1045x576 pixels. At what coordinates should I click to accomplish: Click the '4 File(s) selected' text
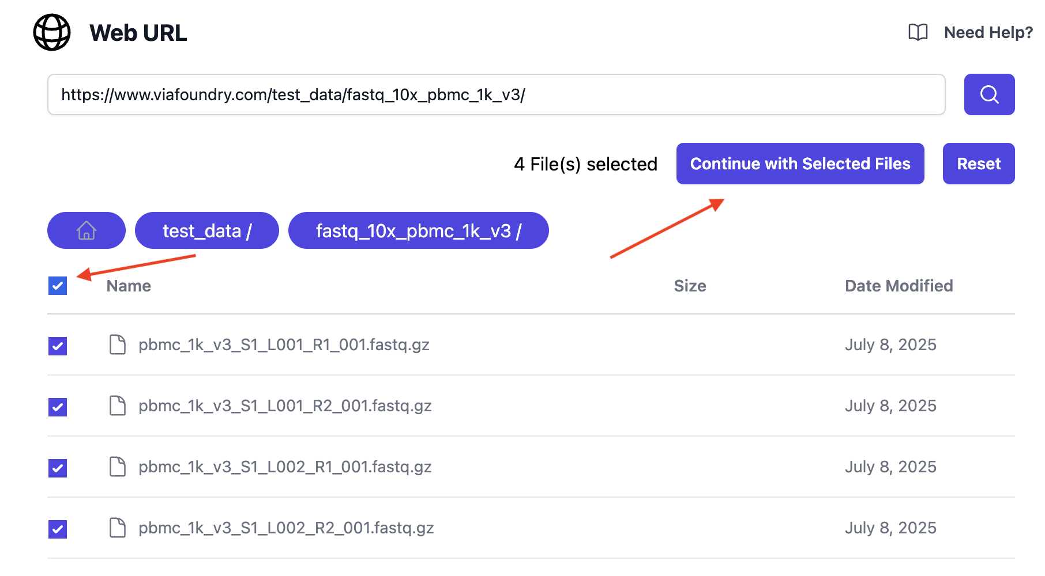coord(586,164)
